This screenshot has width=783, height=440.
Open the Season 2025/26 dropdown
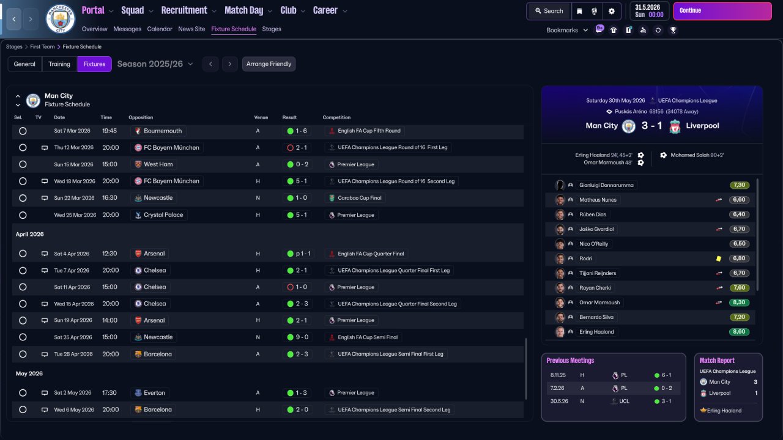coord(155,64)
